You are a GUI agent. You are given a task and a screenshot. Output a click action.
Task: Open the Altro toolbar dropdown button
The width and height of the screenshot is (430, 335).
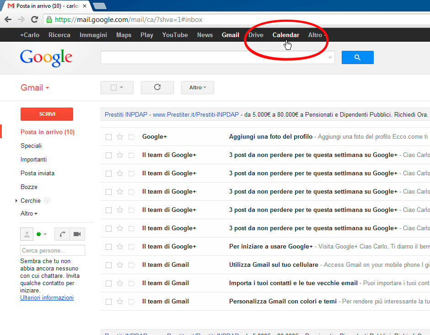click(x=198, y=87)
